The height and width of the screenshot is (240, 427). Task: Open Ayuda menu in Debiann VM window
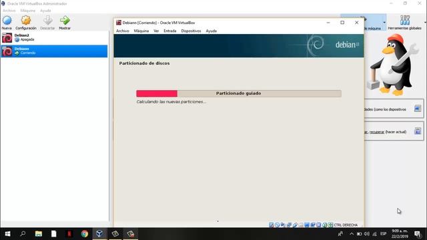[211, 31]
